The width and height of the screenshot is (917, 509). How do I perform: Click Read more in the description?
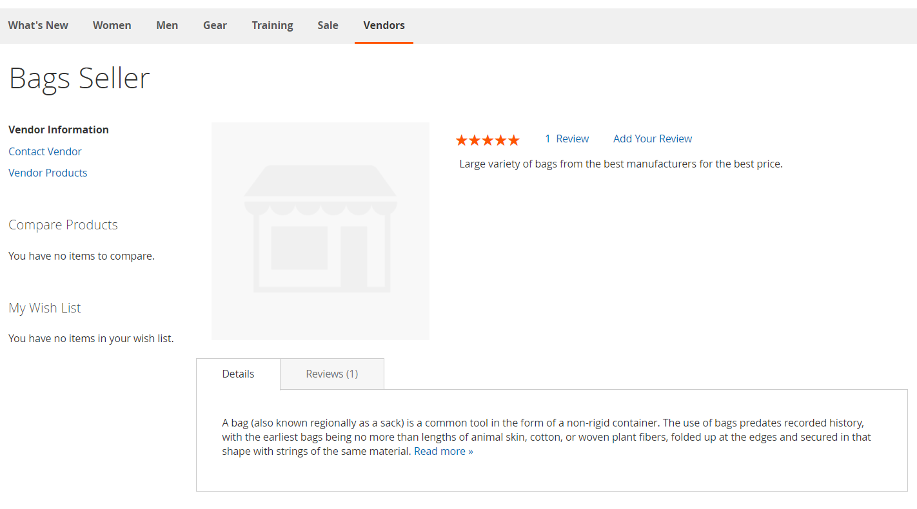(x=443, y=451)
